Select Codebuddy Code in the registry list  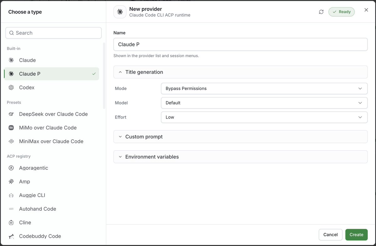51,236
